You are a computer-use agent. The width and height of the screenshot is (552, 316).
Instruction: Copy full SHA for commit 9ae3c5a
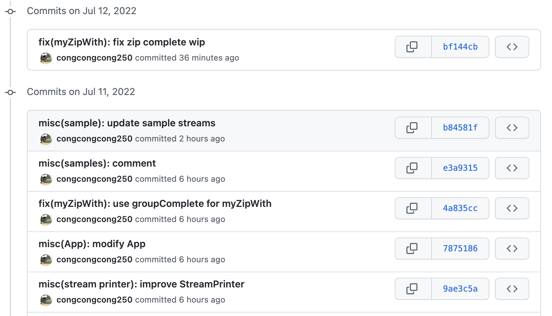coord(412,289)
